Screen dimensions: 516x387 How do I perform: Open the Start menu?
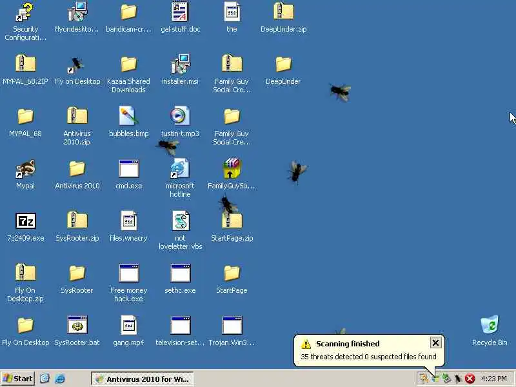[18, 379]
